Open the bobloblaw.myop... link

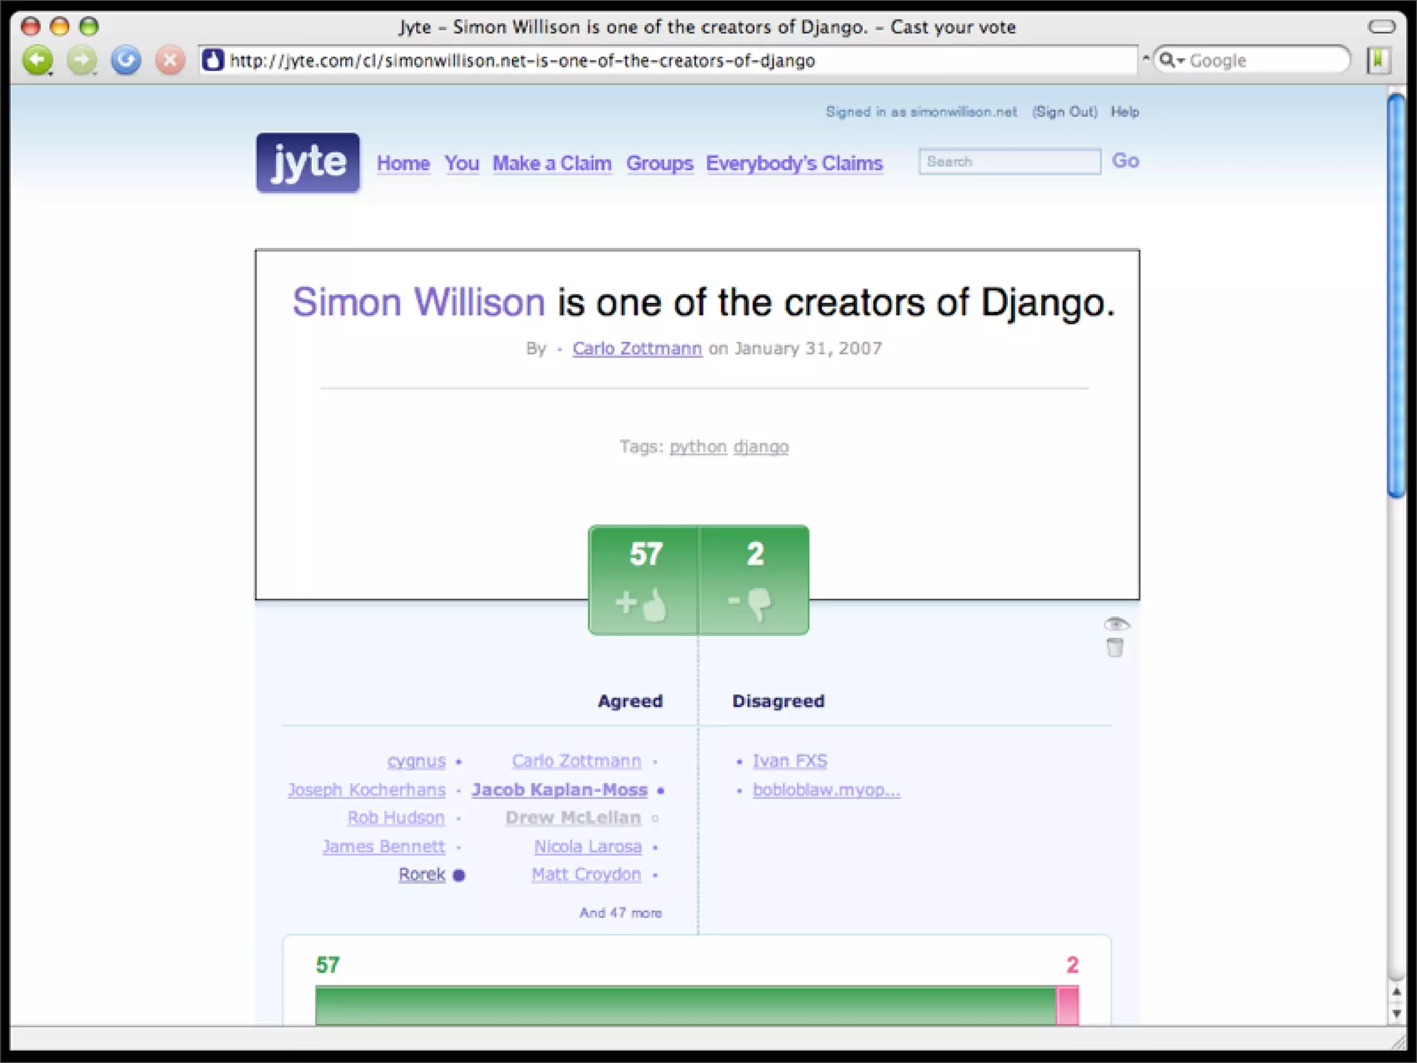827,790
